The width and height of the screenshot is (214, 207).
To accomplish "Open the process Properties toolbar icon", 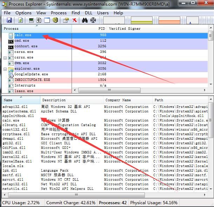I will pyautogui.click(x=66, y=20).
